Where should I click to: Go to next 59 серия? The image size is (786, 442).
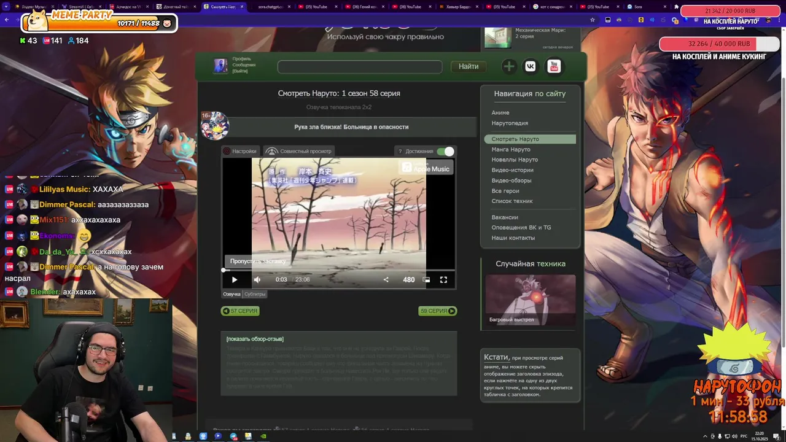pyautogui.click(x=437, y=311)
